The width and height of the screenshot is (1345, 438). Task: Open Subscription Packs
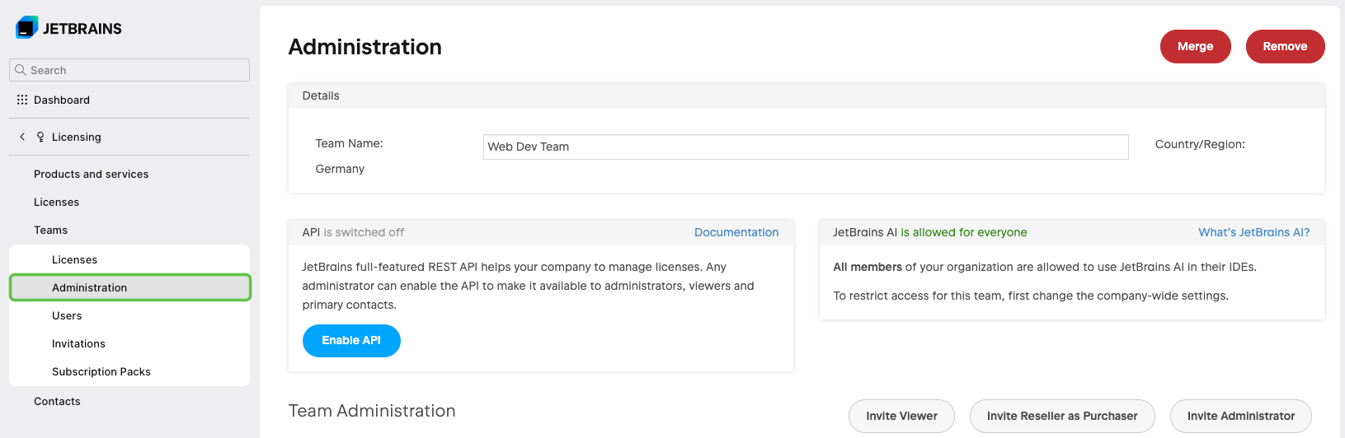tap(101, 371)
